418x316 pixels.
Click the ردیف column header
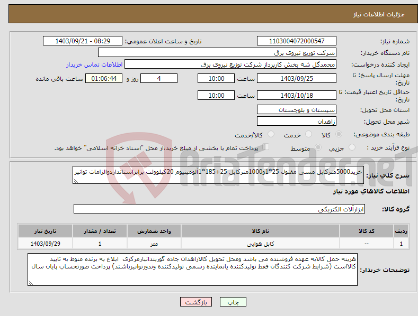401,231
